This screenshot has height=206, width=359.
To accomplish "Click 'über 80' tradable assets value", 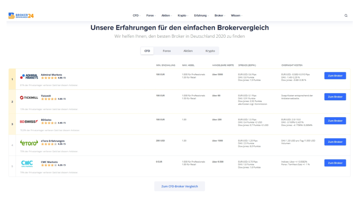I will coord(216,96).
